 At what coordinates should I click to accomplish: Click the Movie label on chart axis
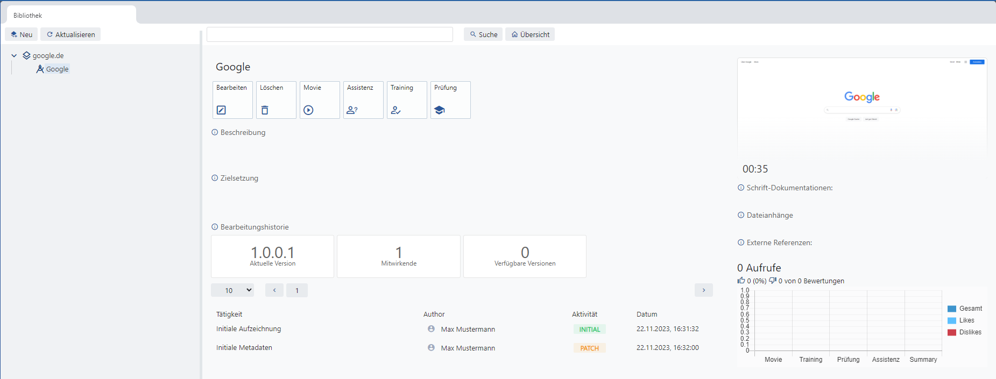(773, 360)
